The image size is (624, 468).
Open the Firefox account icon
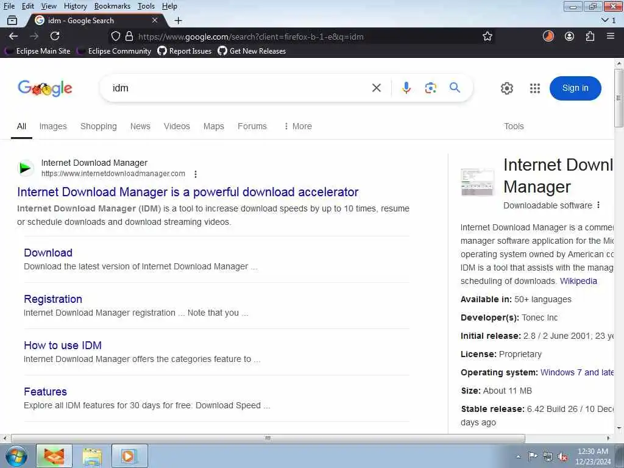coord(570,36)
